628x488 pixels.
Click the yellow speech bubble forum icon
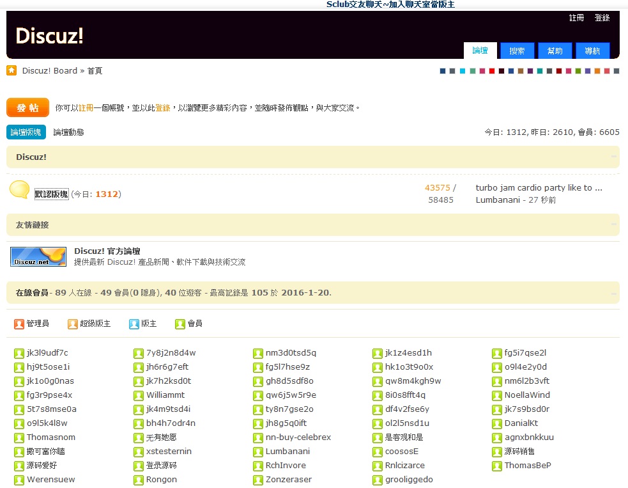[x=19, y=190]
